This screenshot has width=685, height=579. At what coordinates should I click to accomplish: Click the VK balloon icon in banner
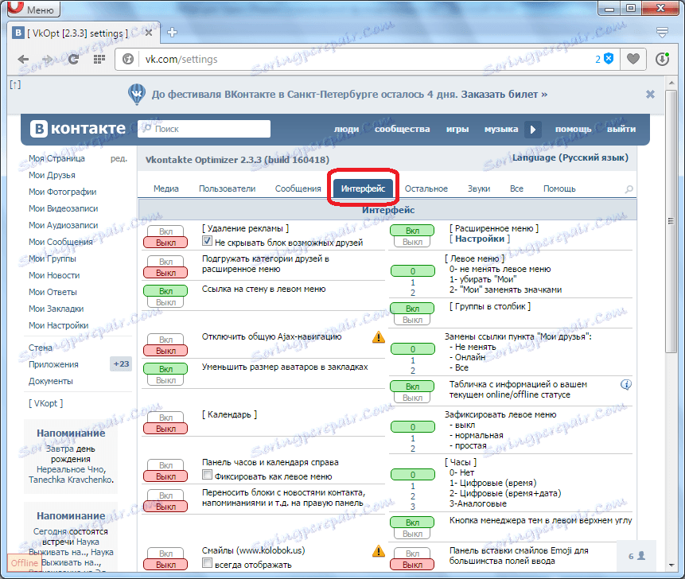coord(137,95)
